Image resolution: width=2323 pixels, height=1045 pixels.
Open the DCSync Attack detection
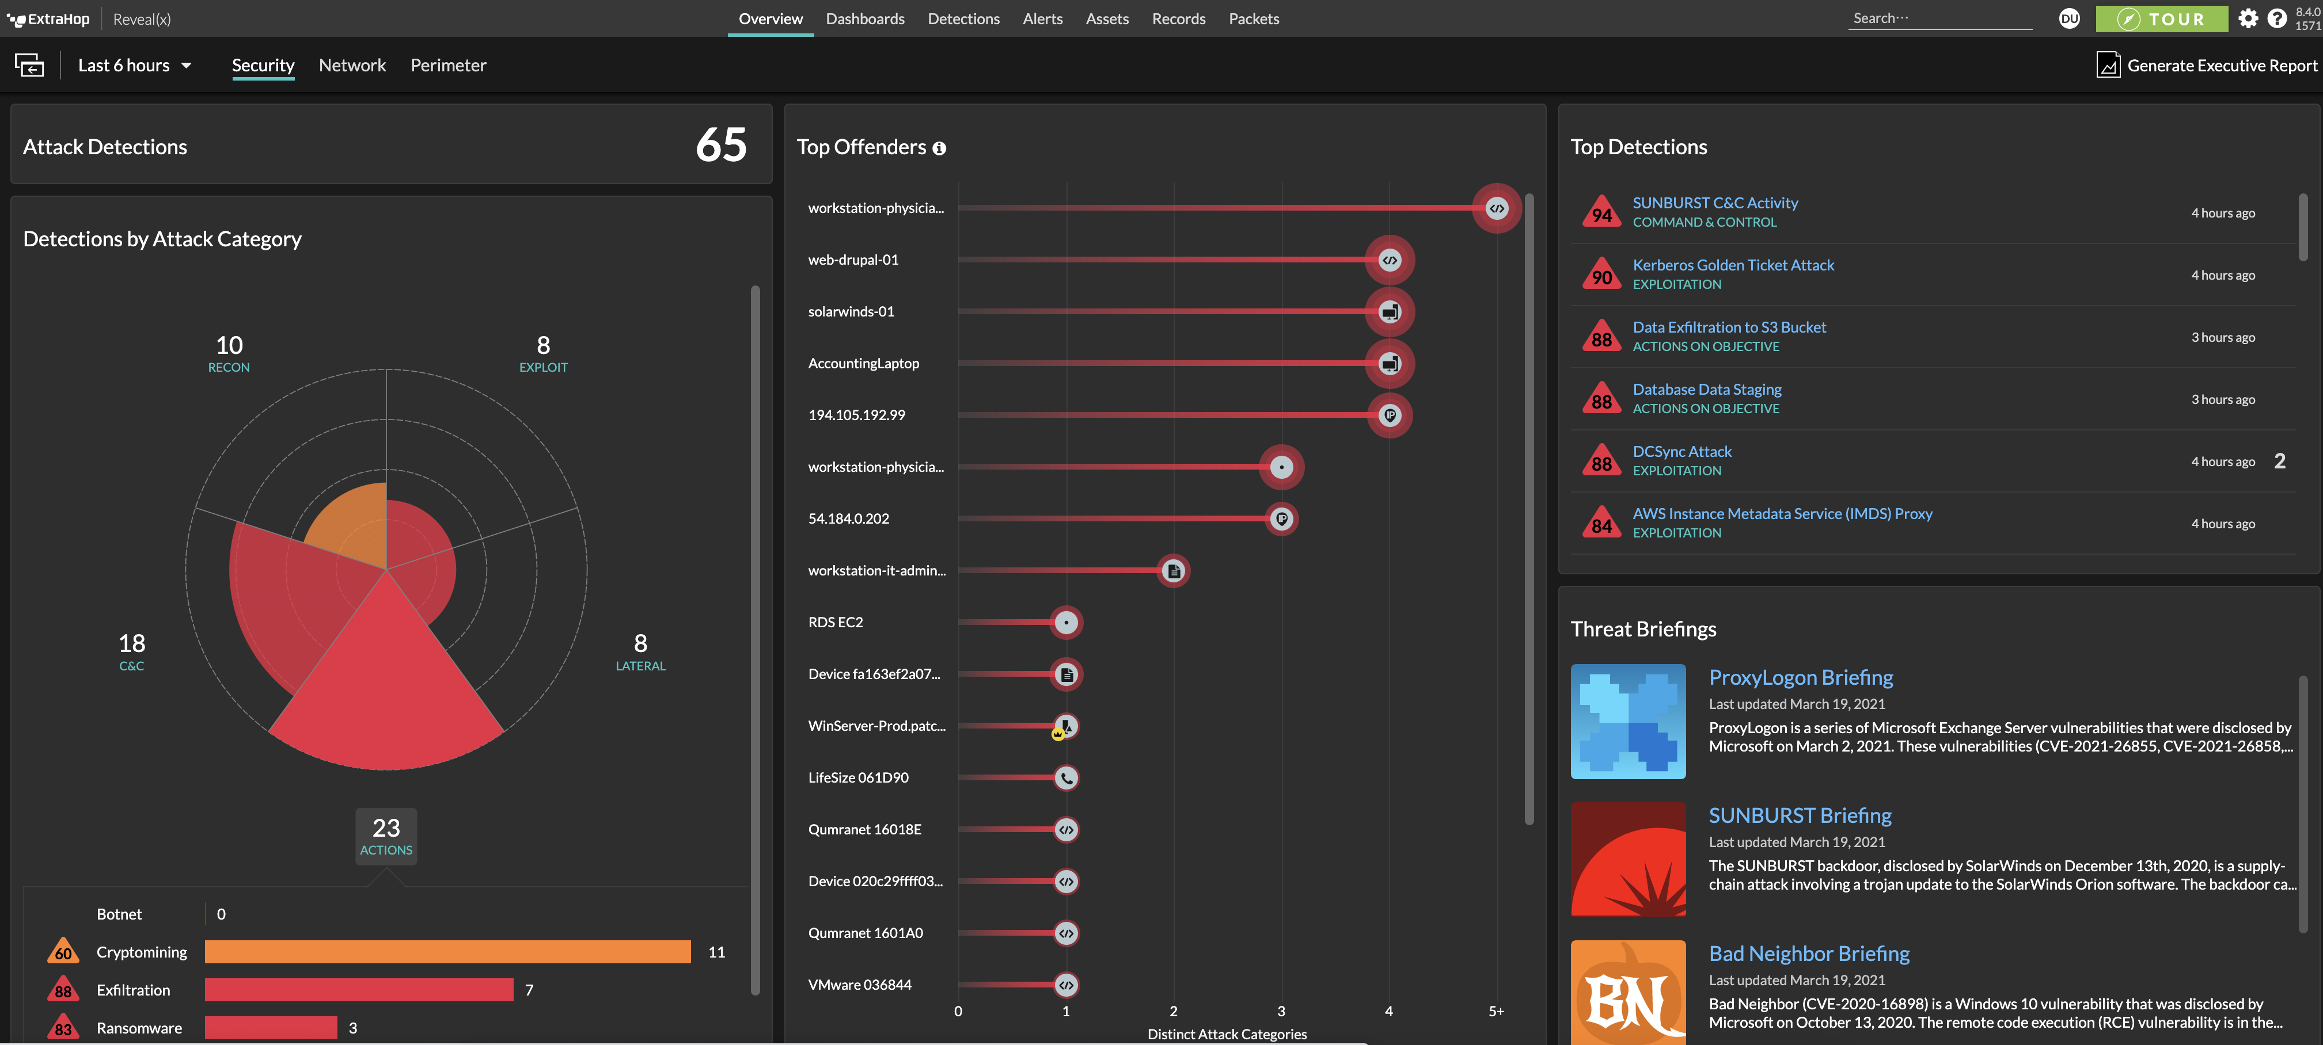pyautogui.click(x=1682, y=451)
